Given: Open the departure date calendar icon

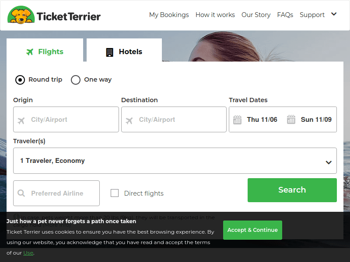Looking at the screenshot, I should (x=237, y=119).
